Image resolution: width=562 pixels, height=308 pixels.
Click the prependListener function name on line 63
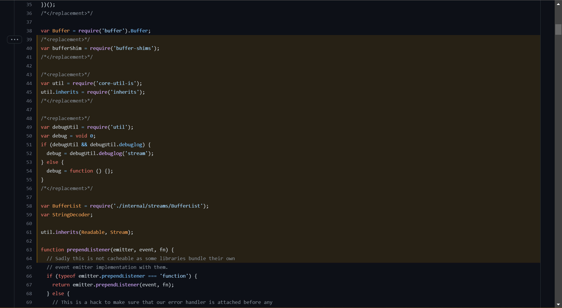pyautogui.click(x=88, y=250)
